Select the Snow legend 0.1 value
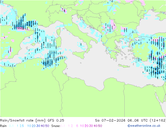166x128 pixels. pos(63,126)
